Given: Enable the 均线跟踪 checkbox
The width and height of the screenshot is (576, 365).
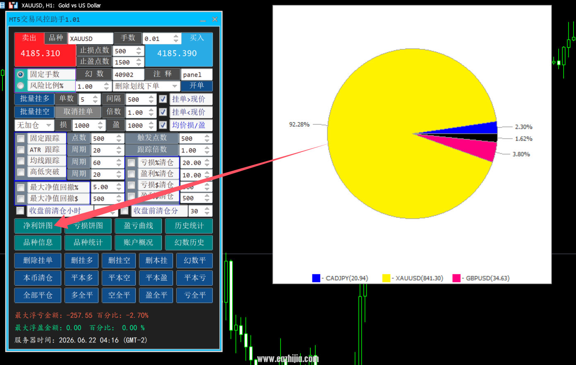Looking at the screenshot, I should [x=21, y=161].
